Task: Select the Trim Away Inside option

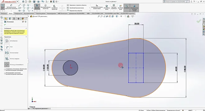Action: tap(7, 53)
